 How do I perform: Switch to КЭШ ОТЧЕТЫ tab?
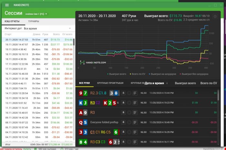point(12,21)
